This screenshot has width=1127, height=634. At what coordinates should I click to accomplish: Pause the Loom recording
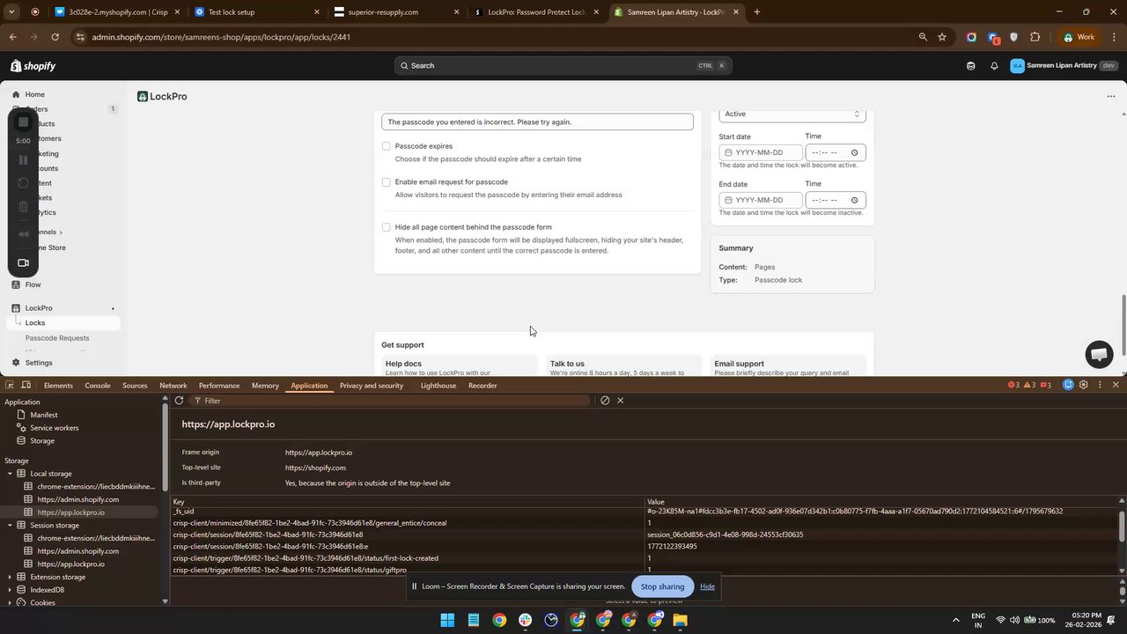point(24,160)
